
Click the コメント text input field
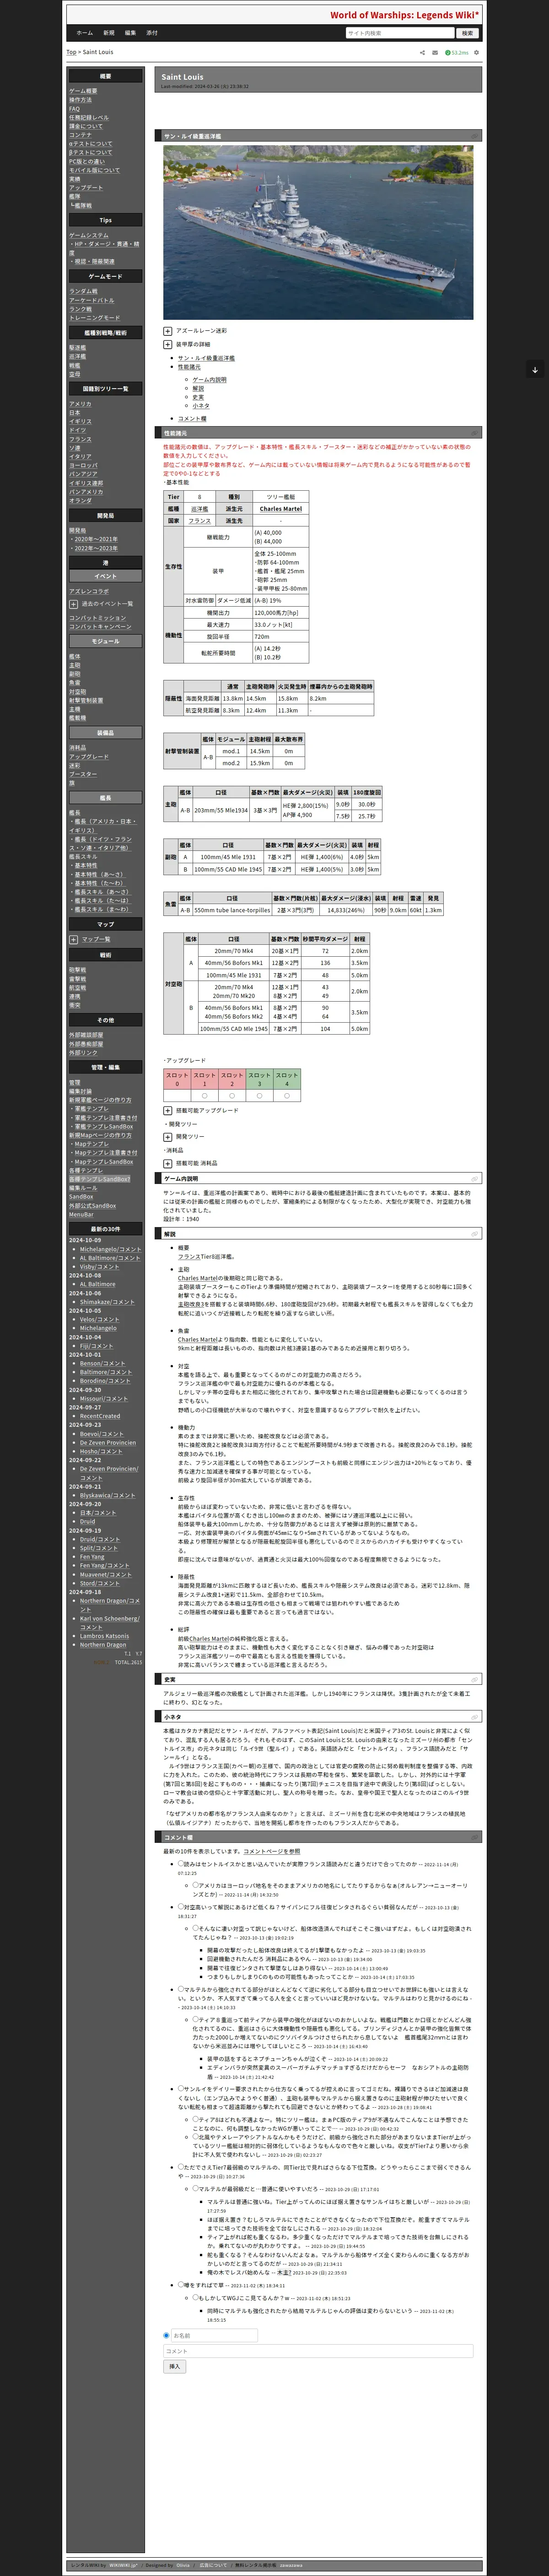pos(318,2351)
